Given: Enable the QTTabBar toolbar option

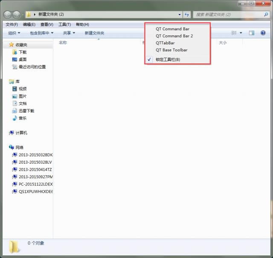Looking at the screenshot, I should click(165, 43).
